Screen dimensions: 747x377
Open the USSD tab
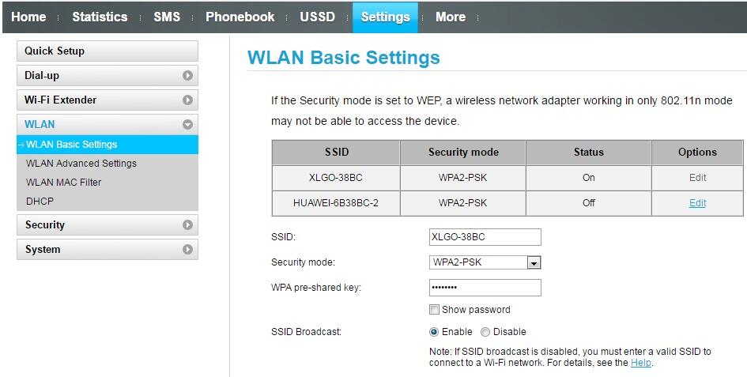318,17
